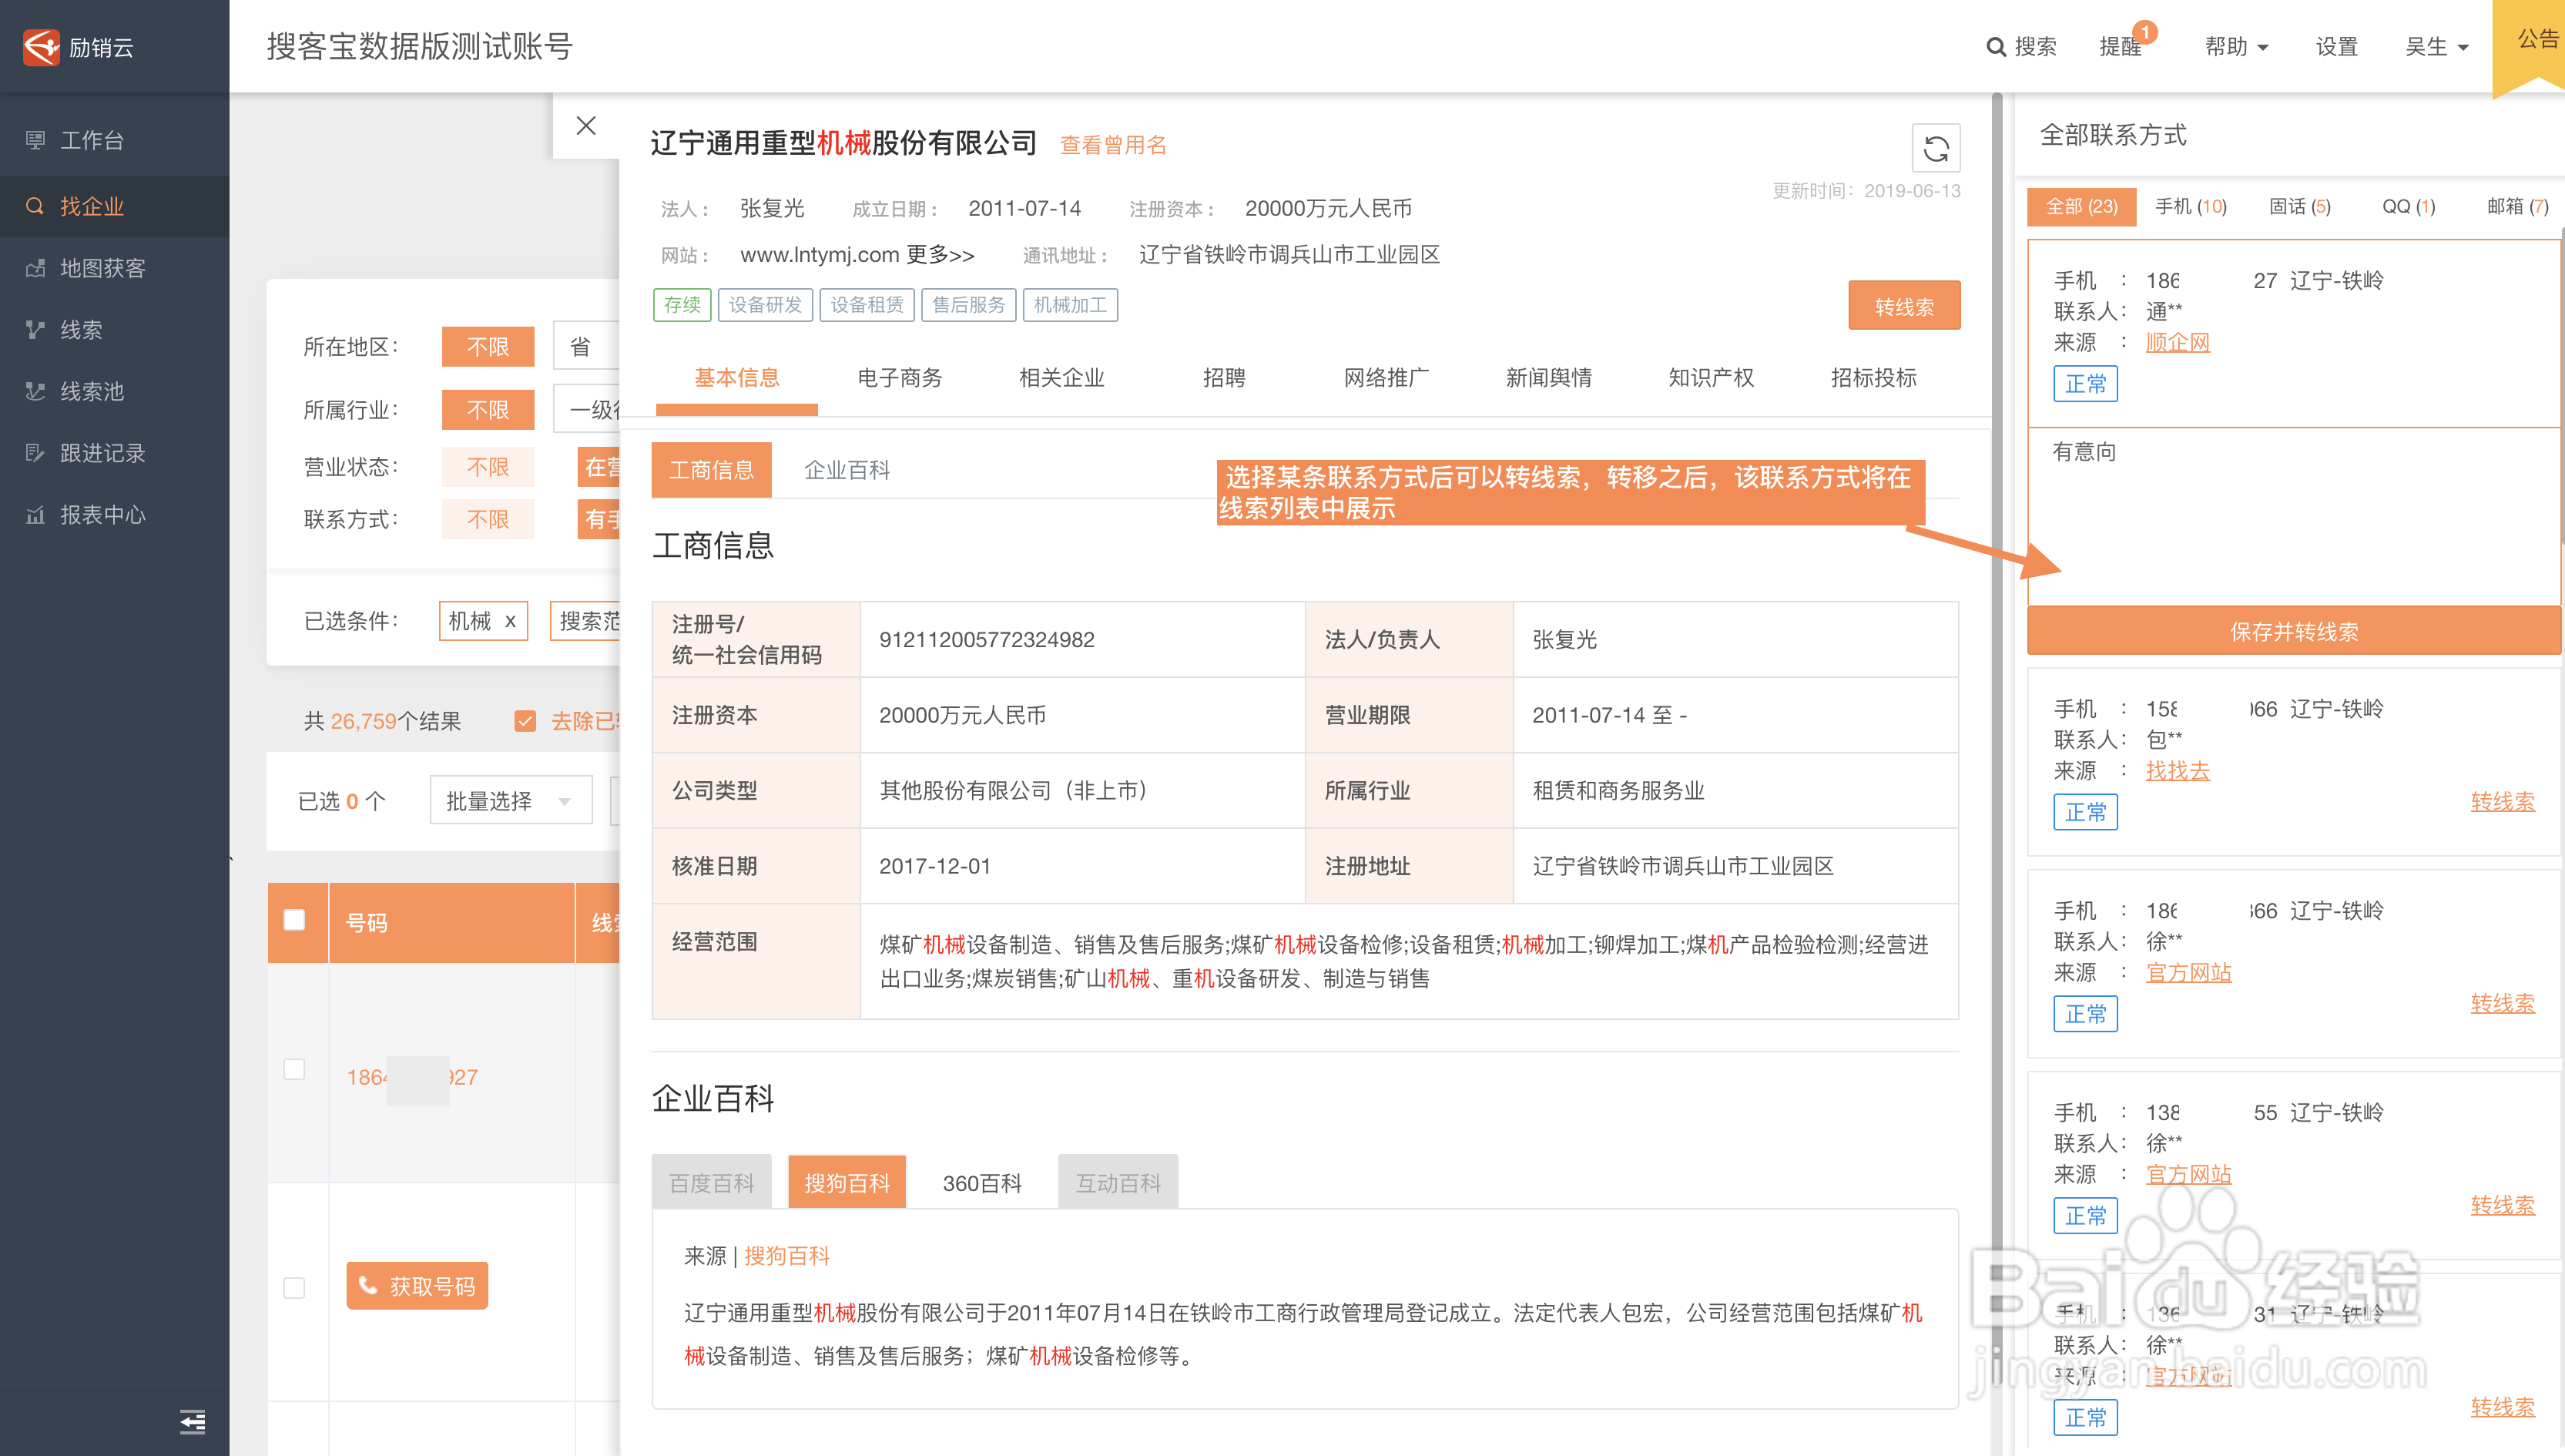This screenshot has height=1456, width=2565.
Task: Filter contacts by 邮箱 (7)
Action: point(2517,207)
